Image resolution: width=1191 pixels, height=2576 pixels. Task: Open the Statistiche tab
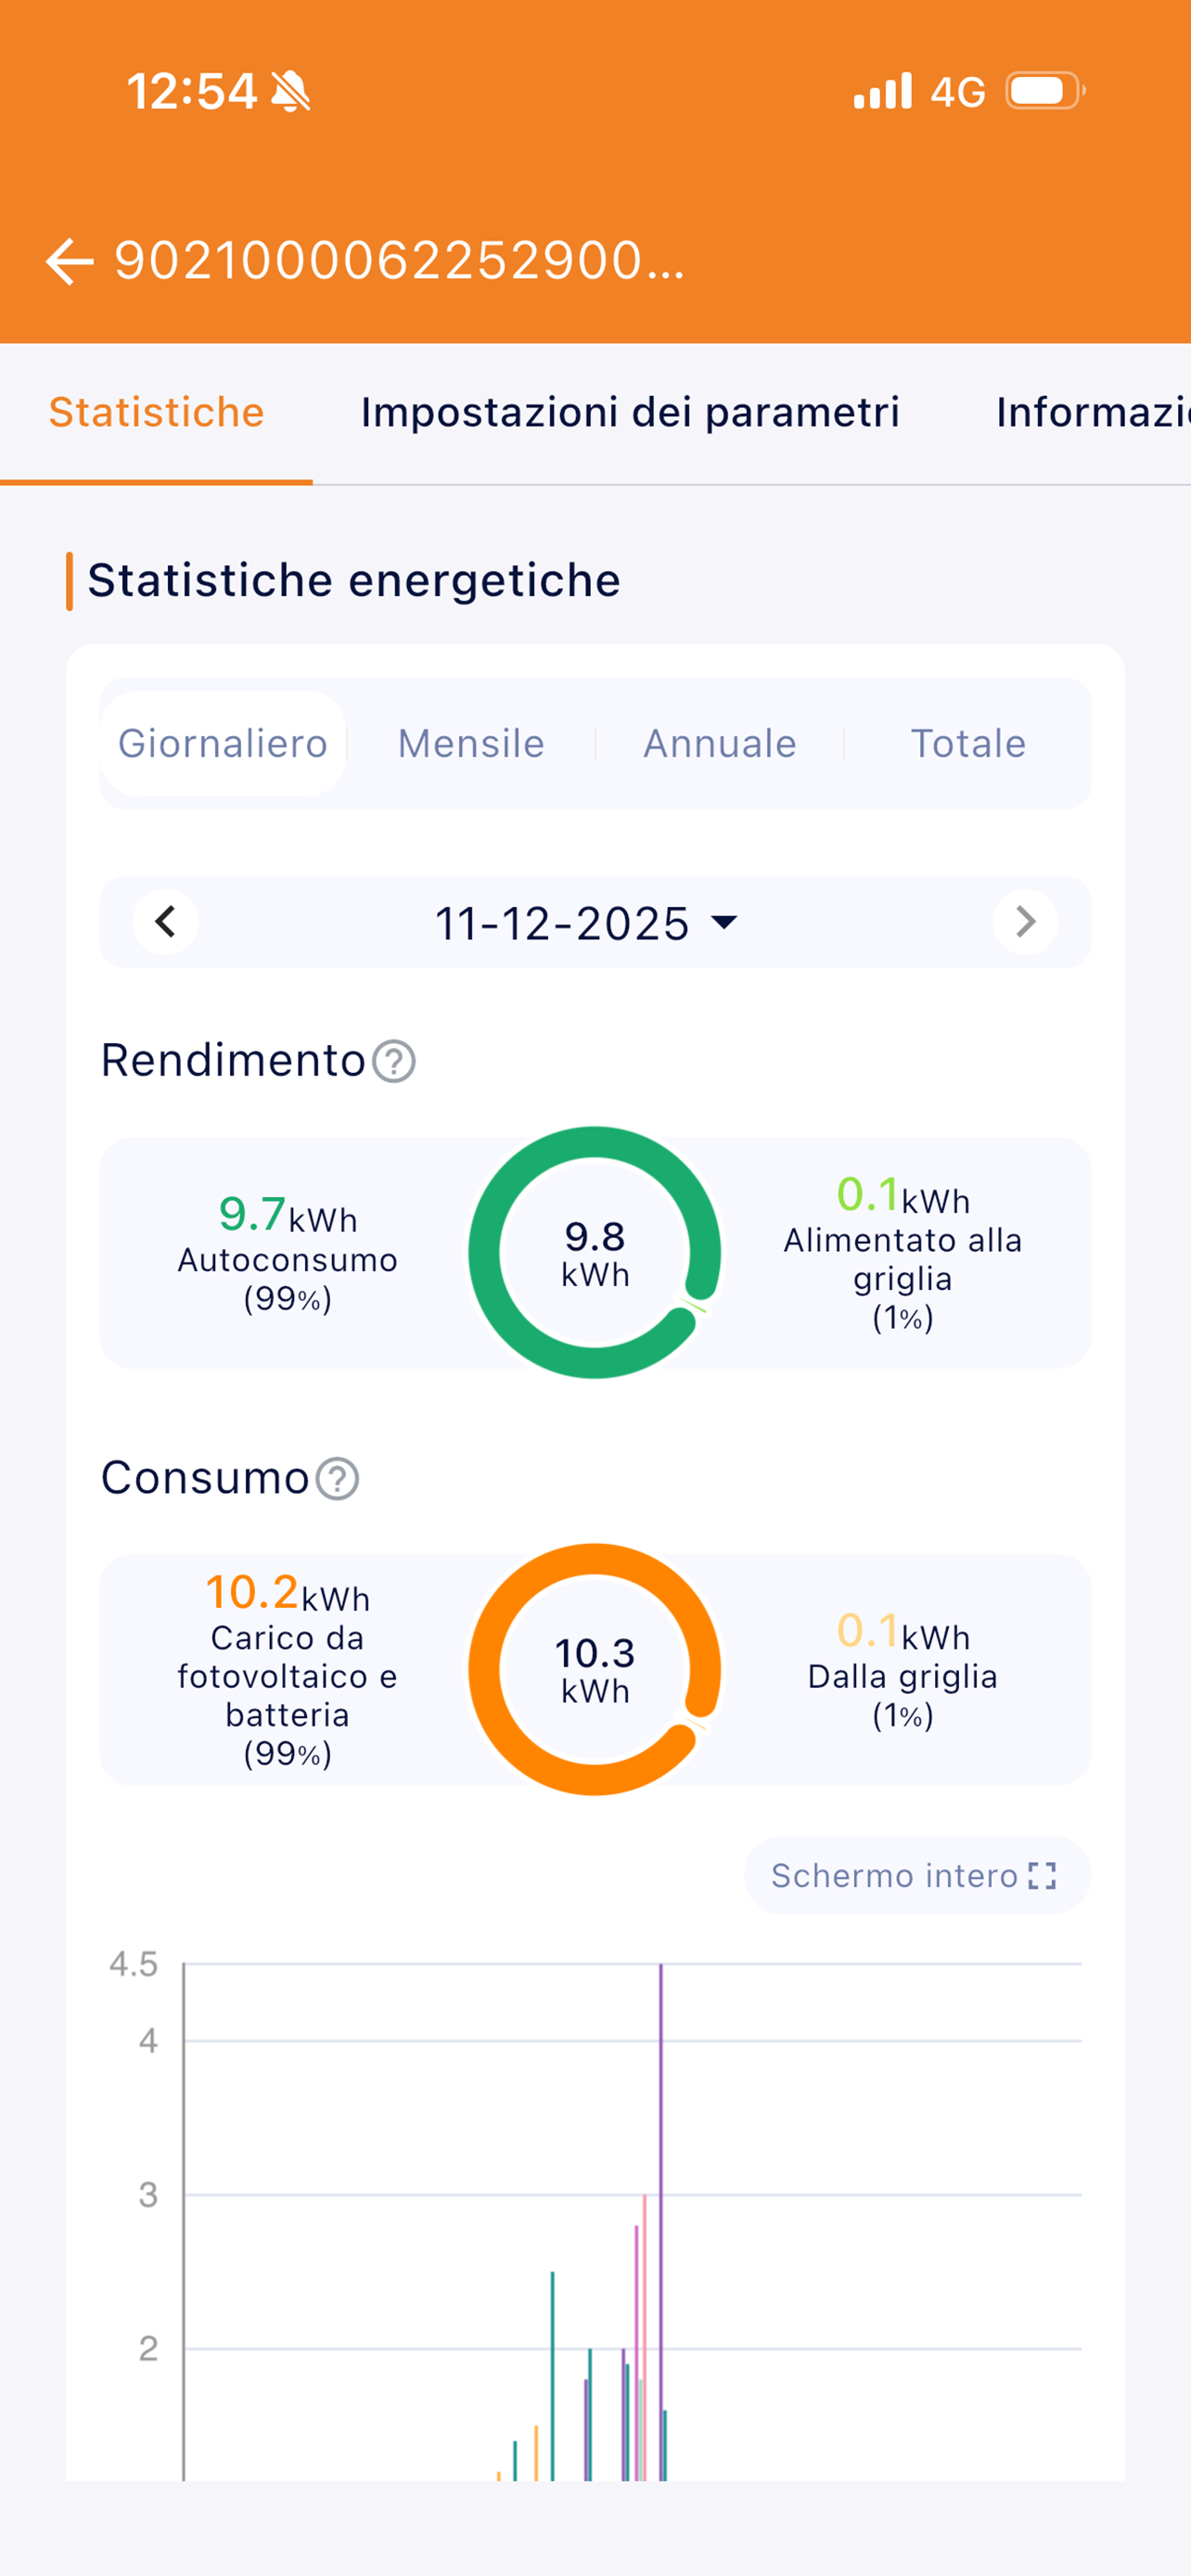click(157, 412)
